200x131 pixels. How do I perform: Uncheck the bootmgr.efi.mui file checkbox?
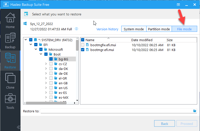pyautogui.click(x=83, y=50)
